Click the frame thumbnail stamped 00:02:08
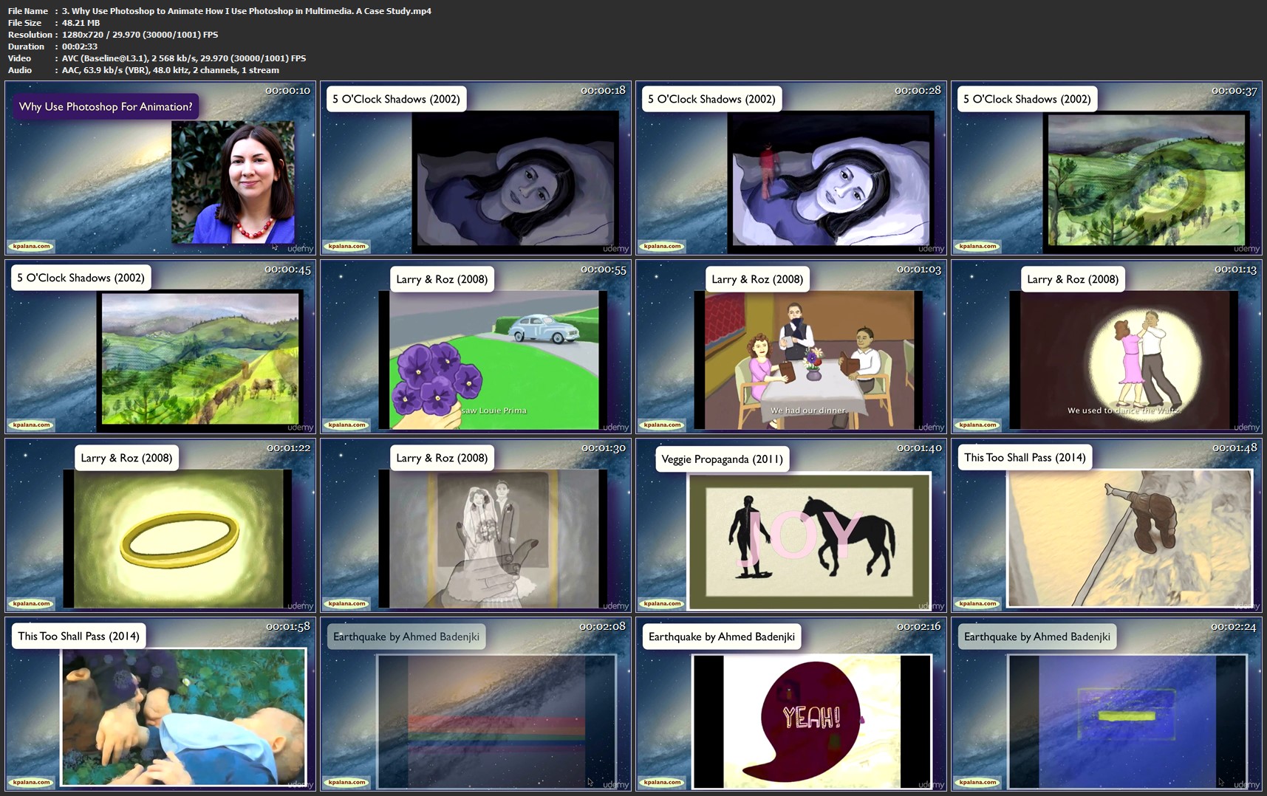The height and width of the screenshot is (796, 1267). [476, 704]
